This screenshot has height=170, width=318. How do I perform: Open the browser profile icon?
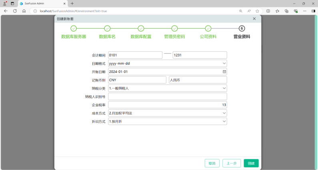pos(5,4)
